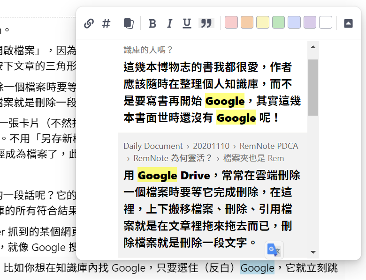
Task: Apply the orange highlight color
Action: point(247,22)
